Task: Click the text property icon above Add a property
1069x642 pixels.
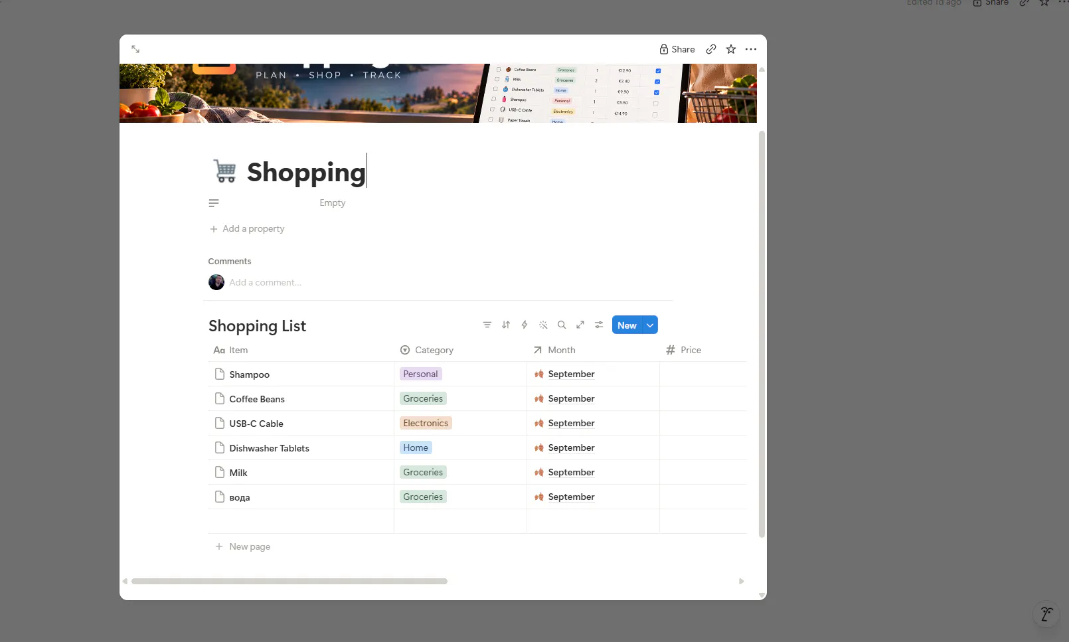Action: click(x=214, y=203)
